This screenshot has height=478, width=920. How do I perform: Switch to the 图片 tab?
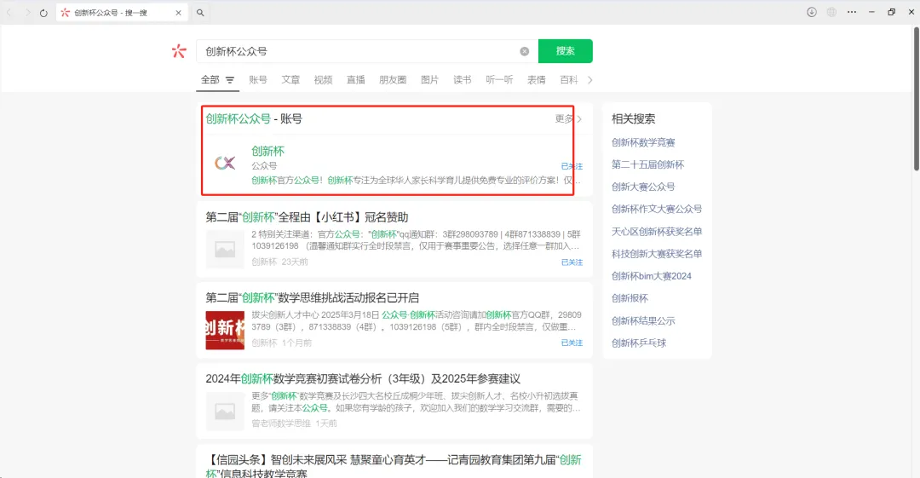[x=429, y=80]
